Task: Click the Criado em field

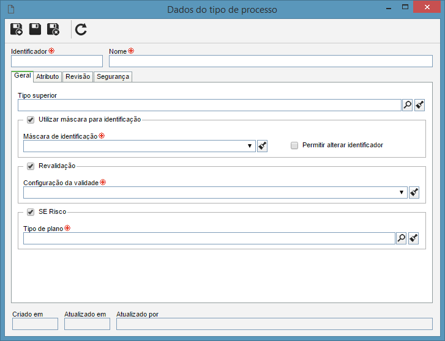Action: click(x=35, y=324)
